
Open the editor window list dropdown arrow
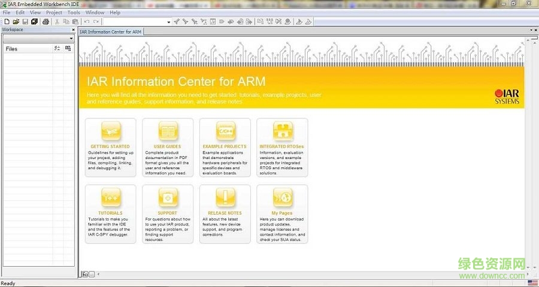[531, 30]
